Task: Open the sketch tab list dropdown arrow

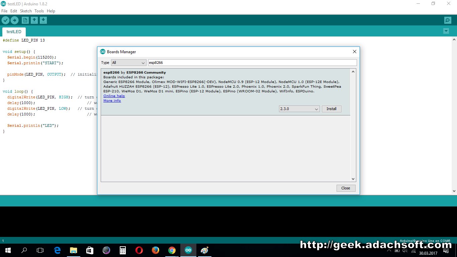Action: [446, 31]
